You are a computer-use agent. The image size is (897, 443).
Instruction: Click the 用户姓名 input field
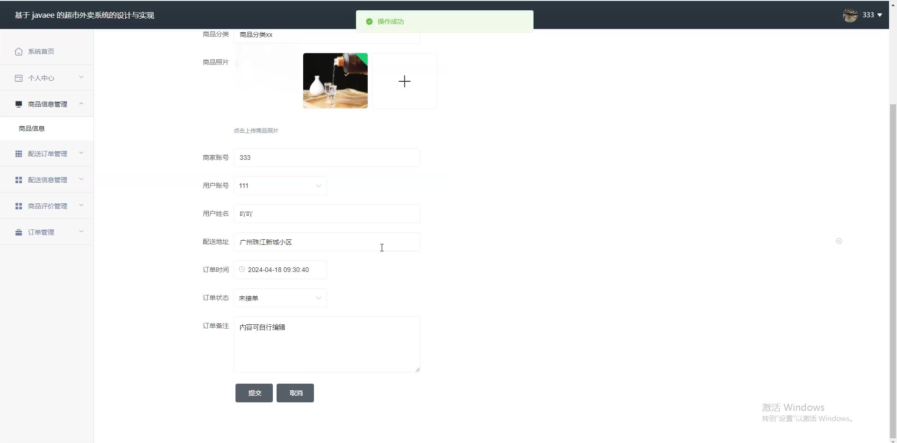click(327, 214)
